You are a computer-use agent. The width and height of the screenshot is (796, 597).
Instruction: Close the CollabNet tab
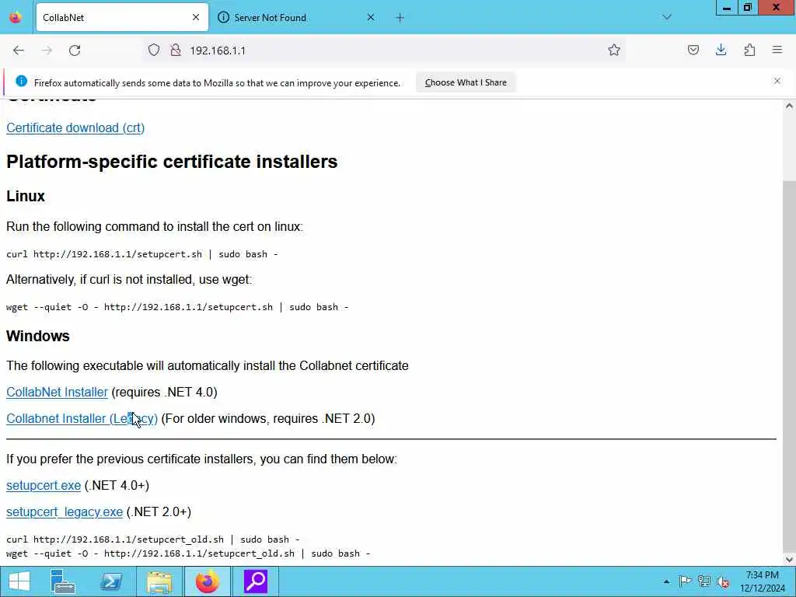click(196, 17)
